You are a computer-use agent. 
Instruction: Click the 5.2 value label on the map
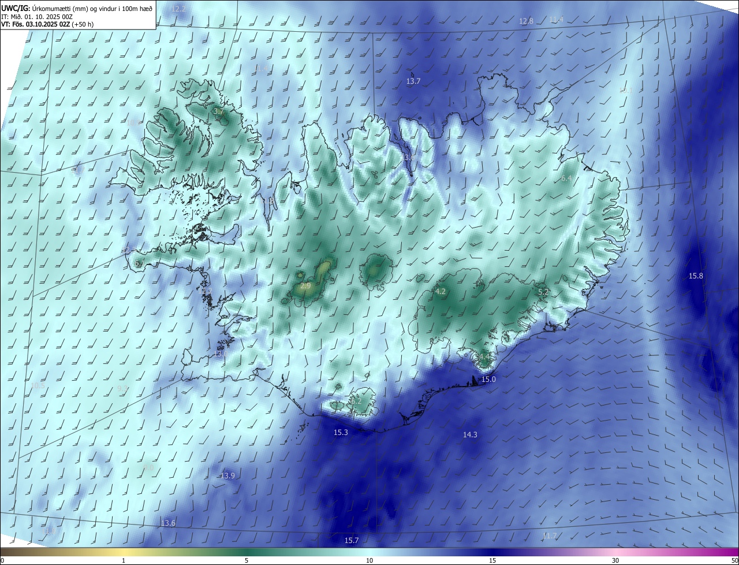[543, 292]
